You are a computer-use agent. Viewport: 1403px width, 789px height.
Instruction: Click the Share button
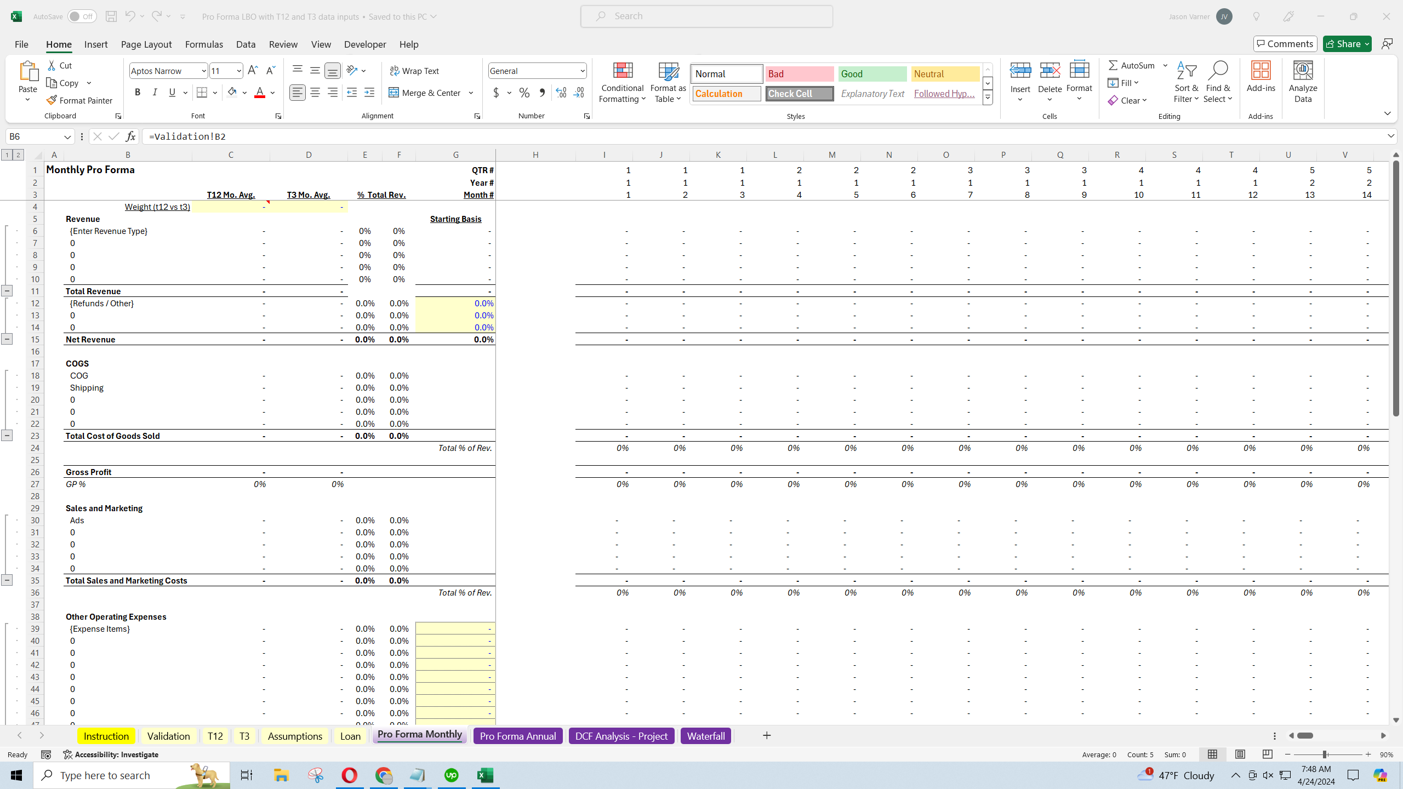pos(1347,43)
